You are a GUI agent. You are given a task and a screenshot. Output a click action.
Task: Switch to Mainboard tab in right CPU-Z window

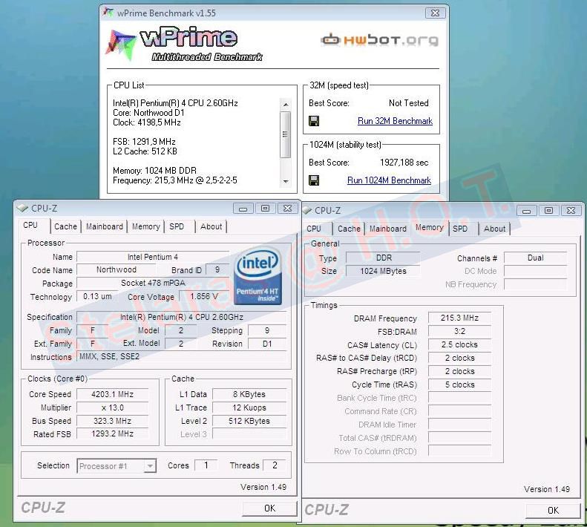point(388,229)
